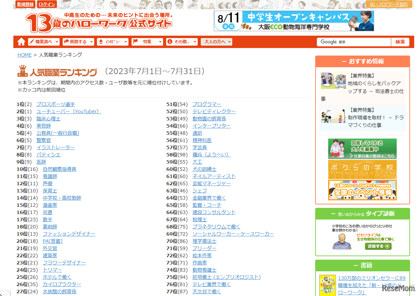Open the 公務員[一般行政職] link

[58, 133]
